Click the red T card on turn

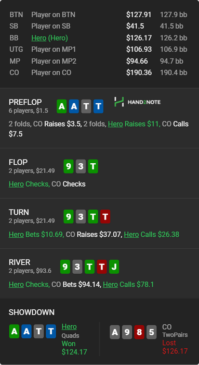coord(105,217)
